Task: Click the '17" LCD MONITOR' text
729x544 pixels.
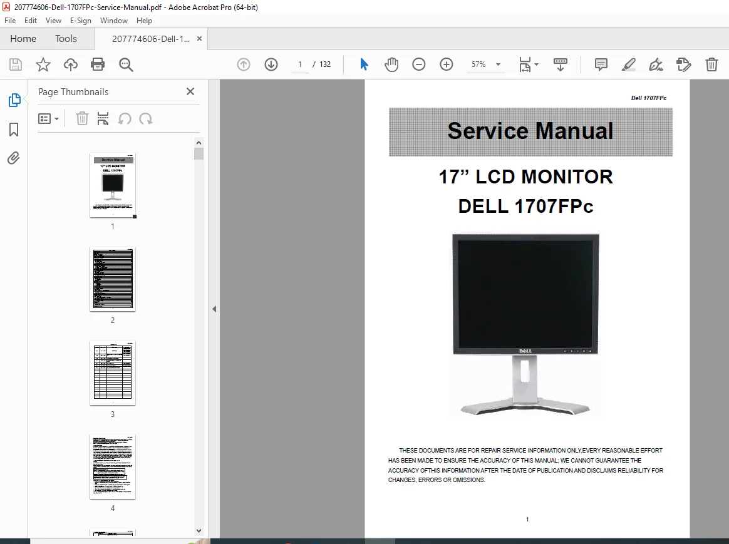Action: point(526,177)
